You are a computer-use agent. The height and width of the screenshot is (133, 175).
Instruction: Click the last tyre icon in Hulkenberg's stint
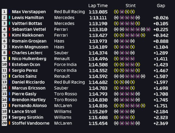(x=132, y=59)
